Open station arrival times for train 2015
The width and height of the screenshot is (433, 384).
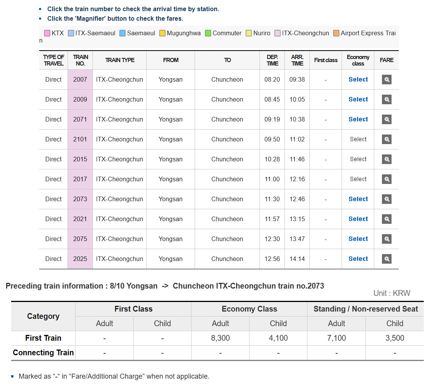80,159
